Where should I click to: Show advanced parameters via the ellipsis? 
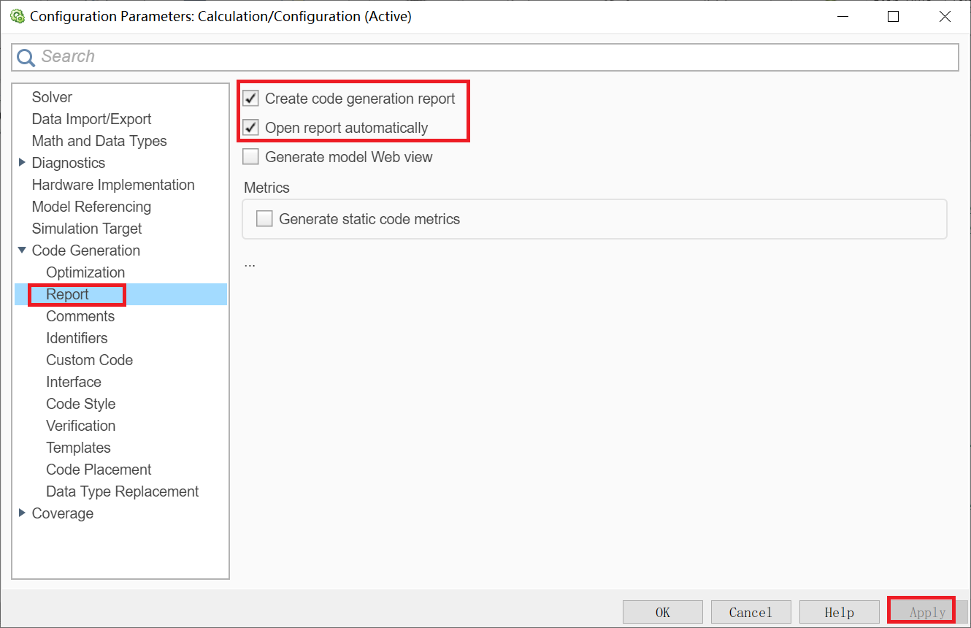click(x=250, y=263)
